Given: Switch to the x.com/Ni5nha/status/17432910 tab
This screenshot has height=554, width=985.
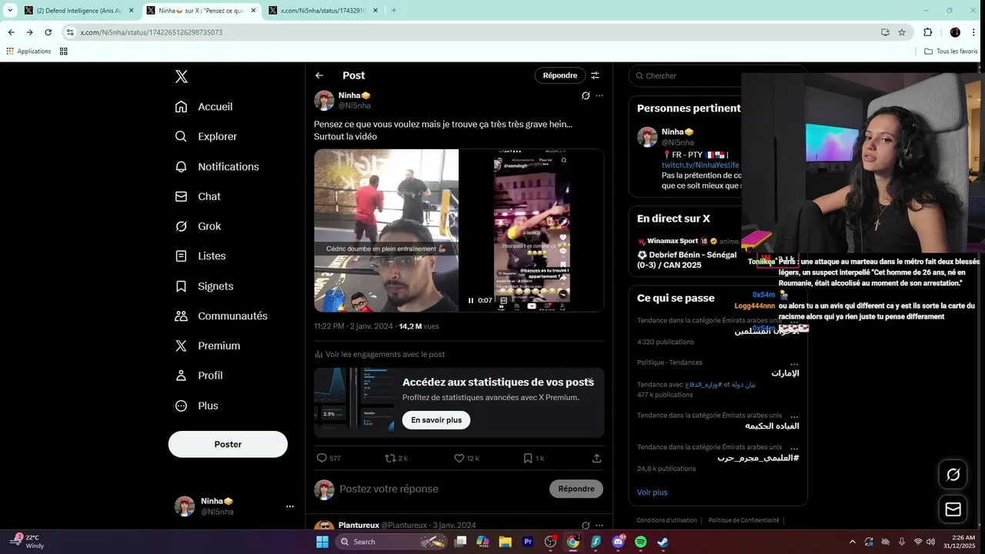Looking at the screenshot, I should click(323, 11).
